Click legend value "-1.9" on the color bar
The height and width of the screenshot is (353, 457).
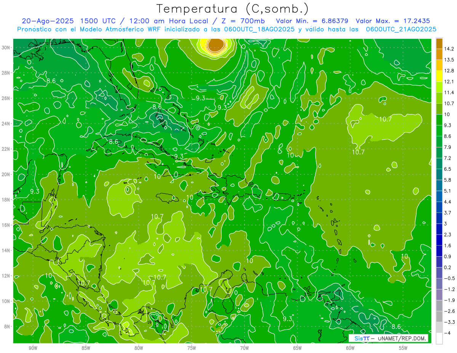tap(449, 300)
